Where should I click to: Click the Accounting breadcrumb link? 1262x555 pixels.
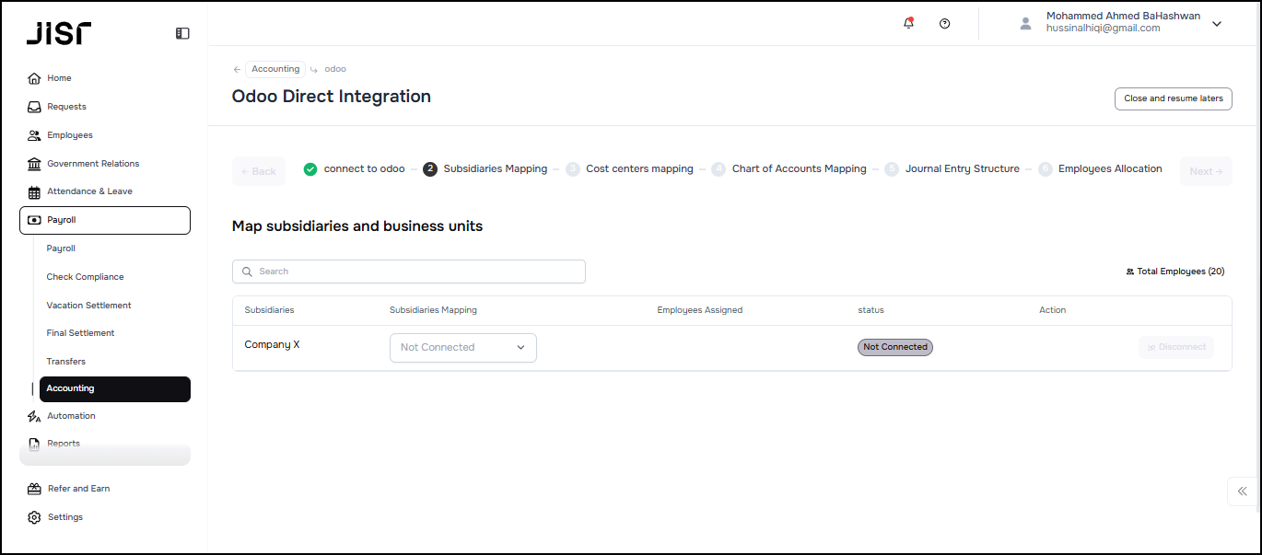click(x=275, y=69)
